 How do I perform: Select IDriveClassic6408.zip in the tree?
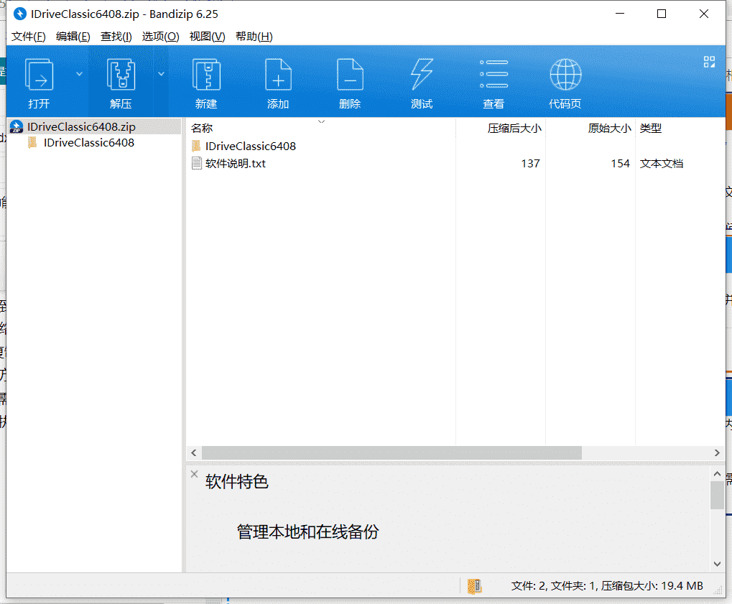click(x=81, y=126)
